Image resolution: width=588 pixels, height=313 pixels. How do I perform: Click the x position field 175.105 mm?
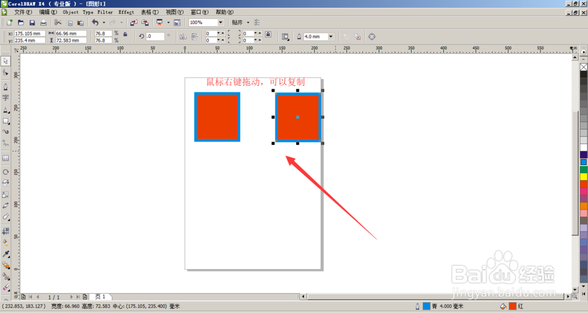(x=29, y=33)
